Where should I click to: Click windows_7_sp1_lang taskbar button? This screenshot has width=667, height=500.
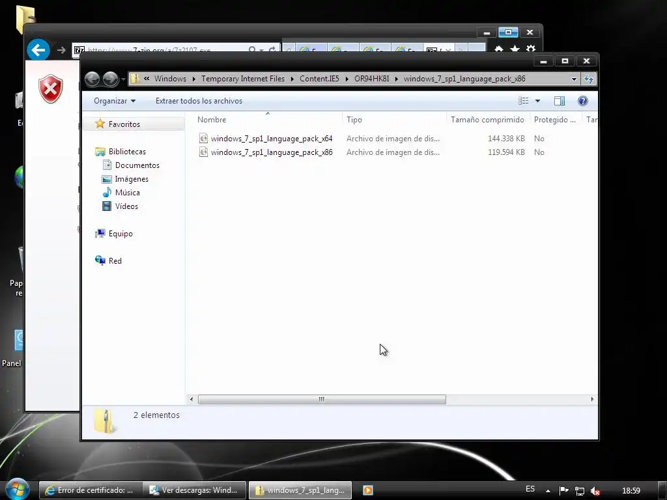click(300, 490)
